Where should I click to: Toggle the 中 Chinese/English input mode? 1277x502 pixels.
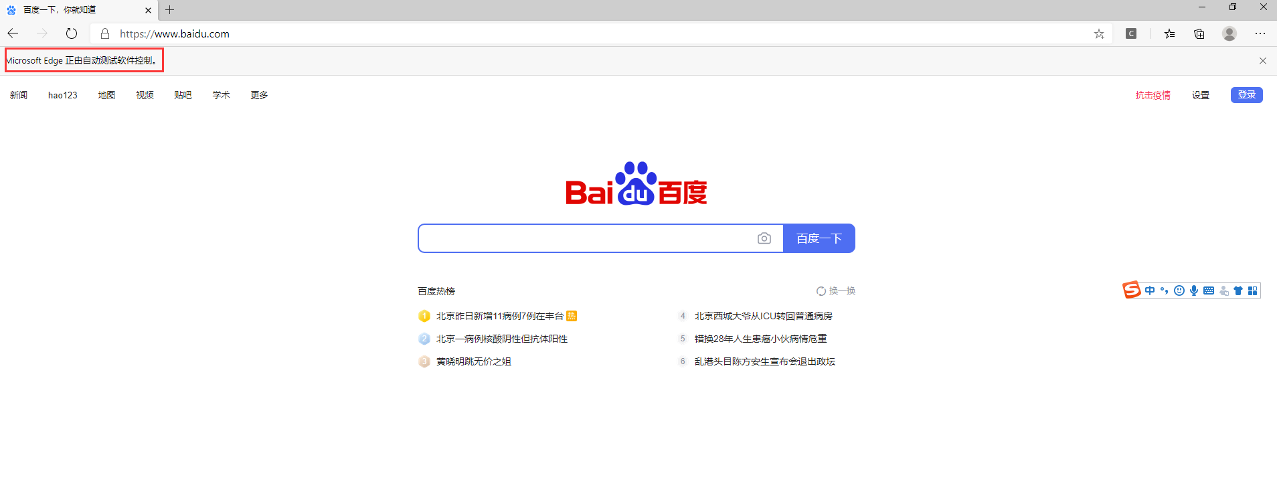click(1150, 290)
